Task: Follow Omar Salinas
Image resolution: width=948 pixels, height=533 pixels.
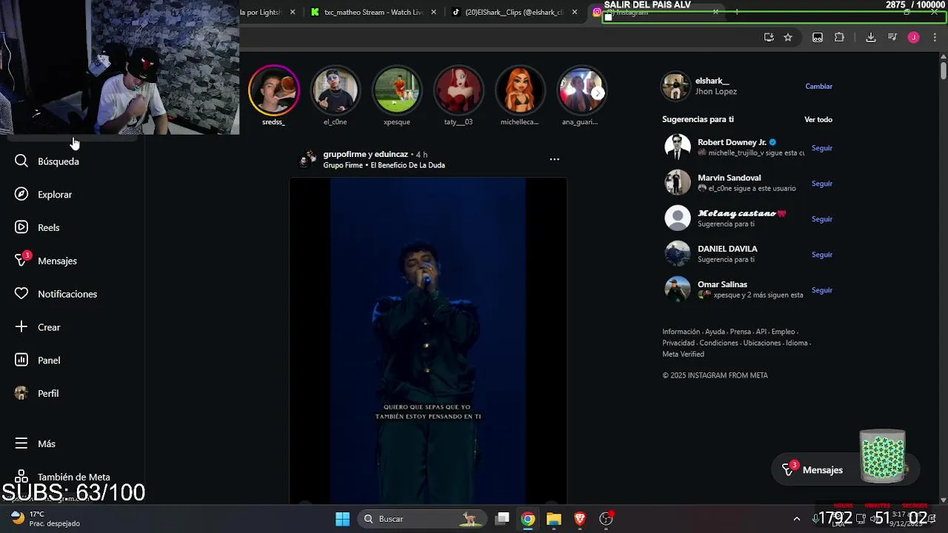Action: 822,290
